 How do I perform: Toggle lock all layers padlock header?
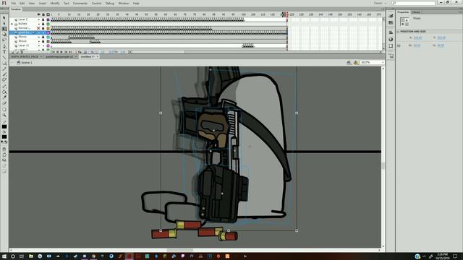click(43, 14)
